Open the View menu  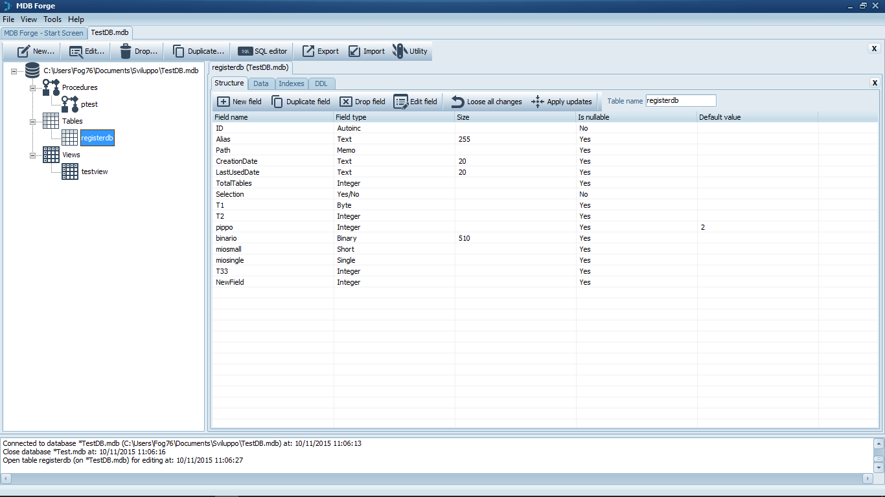click(x=29, y=19)
